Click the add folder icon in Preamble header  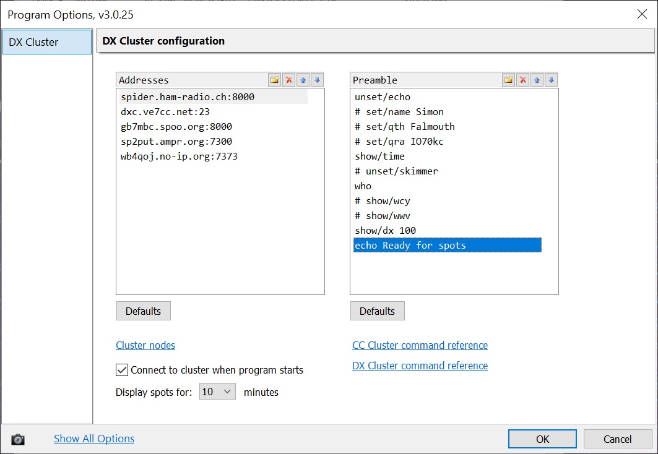point(509,80)
